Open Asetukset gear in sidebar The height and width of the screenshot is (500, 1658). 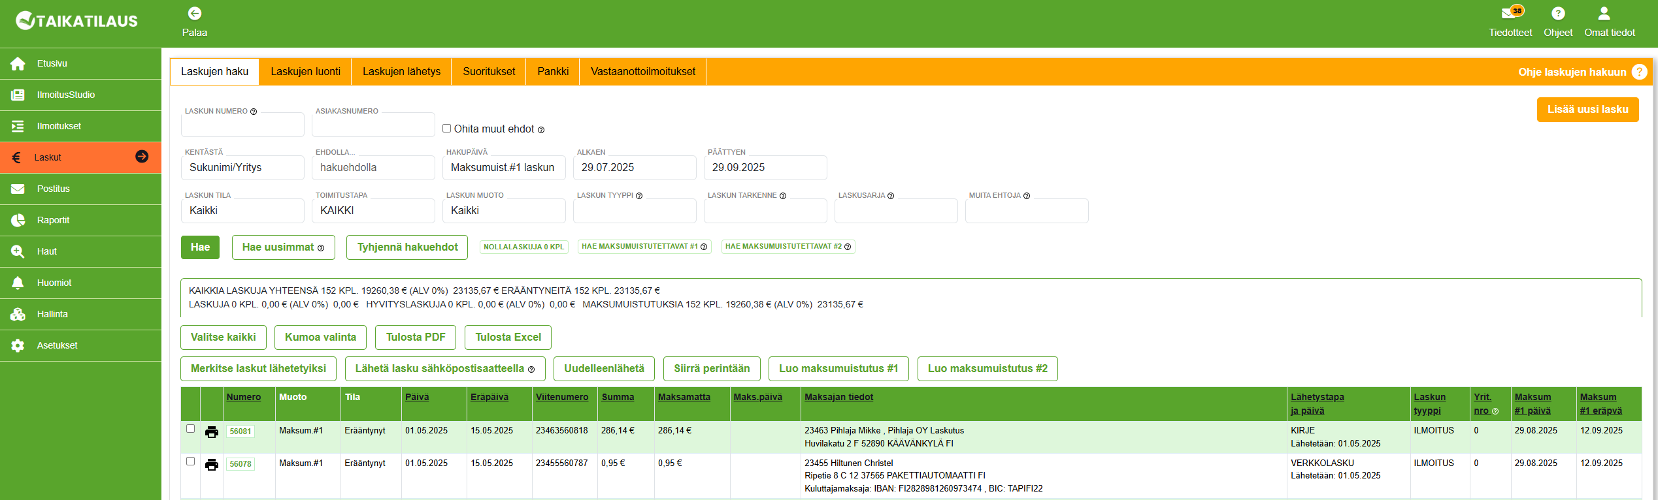click(x=18, y=346)
